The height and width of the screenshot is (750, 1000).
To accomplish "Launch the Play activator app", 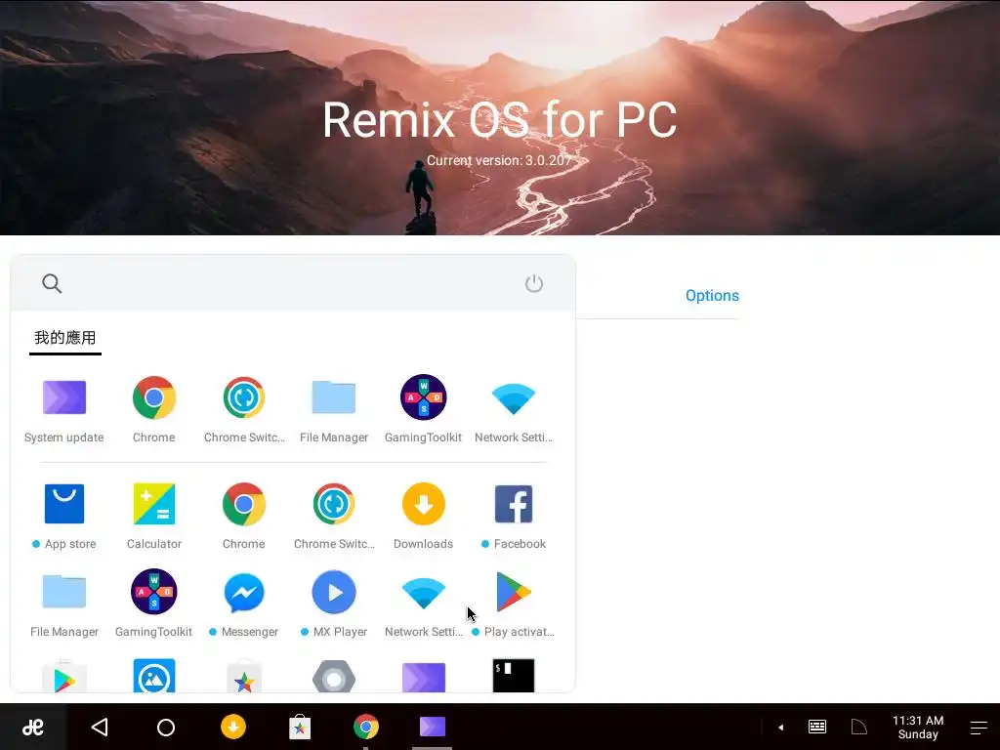I will pos(514,592).
